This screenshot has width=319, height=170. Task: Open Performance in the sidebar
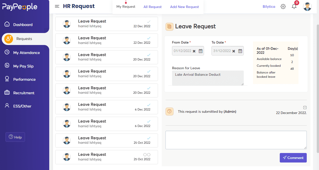pos(24,79)
